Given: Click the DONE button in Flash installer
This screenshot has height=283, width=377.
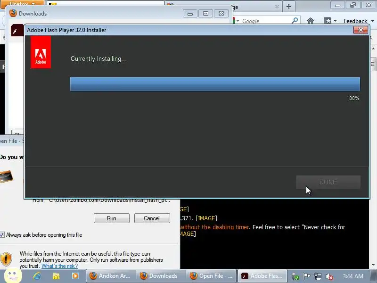Looking at the screenshot, I should click(328, 182).
